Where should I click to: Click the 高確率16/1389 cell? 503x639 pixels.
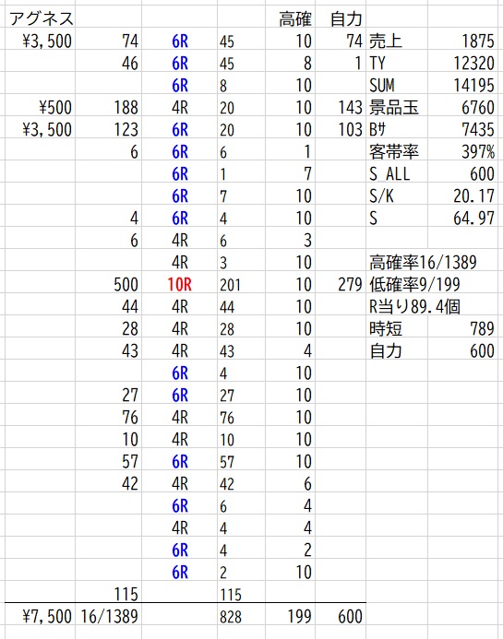pyautogui.click(x=423, y=262)
